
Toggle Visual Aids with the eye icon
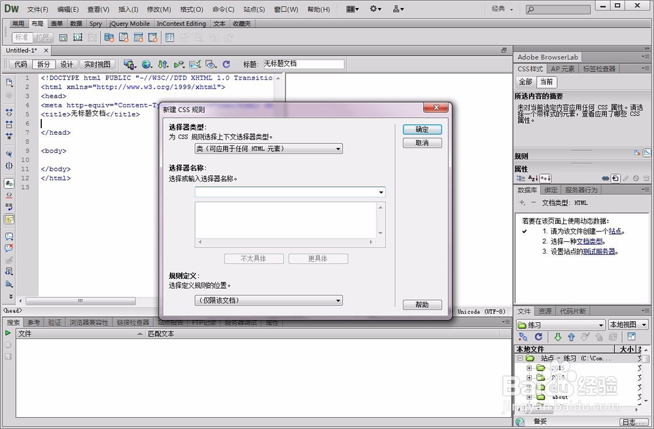point(209,64)
